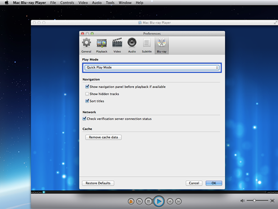The width and height of the screenshot is (278, 209).
Task: Click the blue play button
Action: [x=159, y=201]
